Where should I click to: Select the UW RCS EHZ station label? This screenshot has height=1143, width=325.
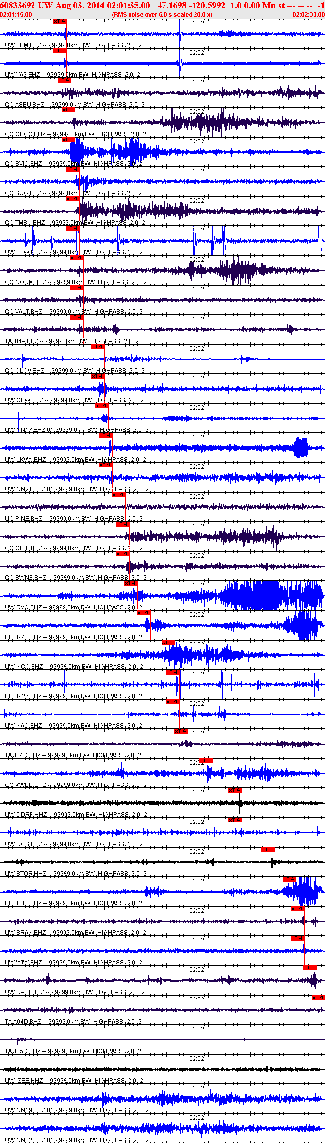point(74,844)
